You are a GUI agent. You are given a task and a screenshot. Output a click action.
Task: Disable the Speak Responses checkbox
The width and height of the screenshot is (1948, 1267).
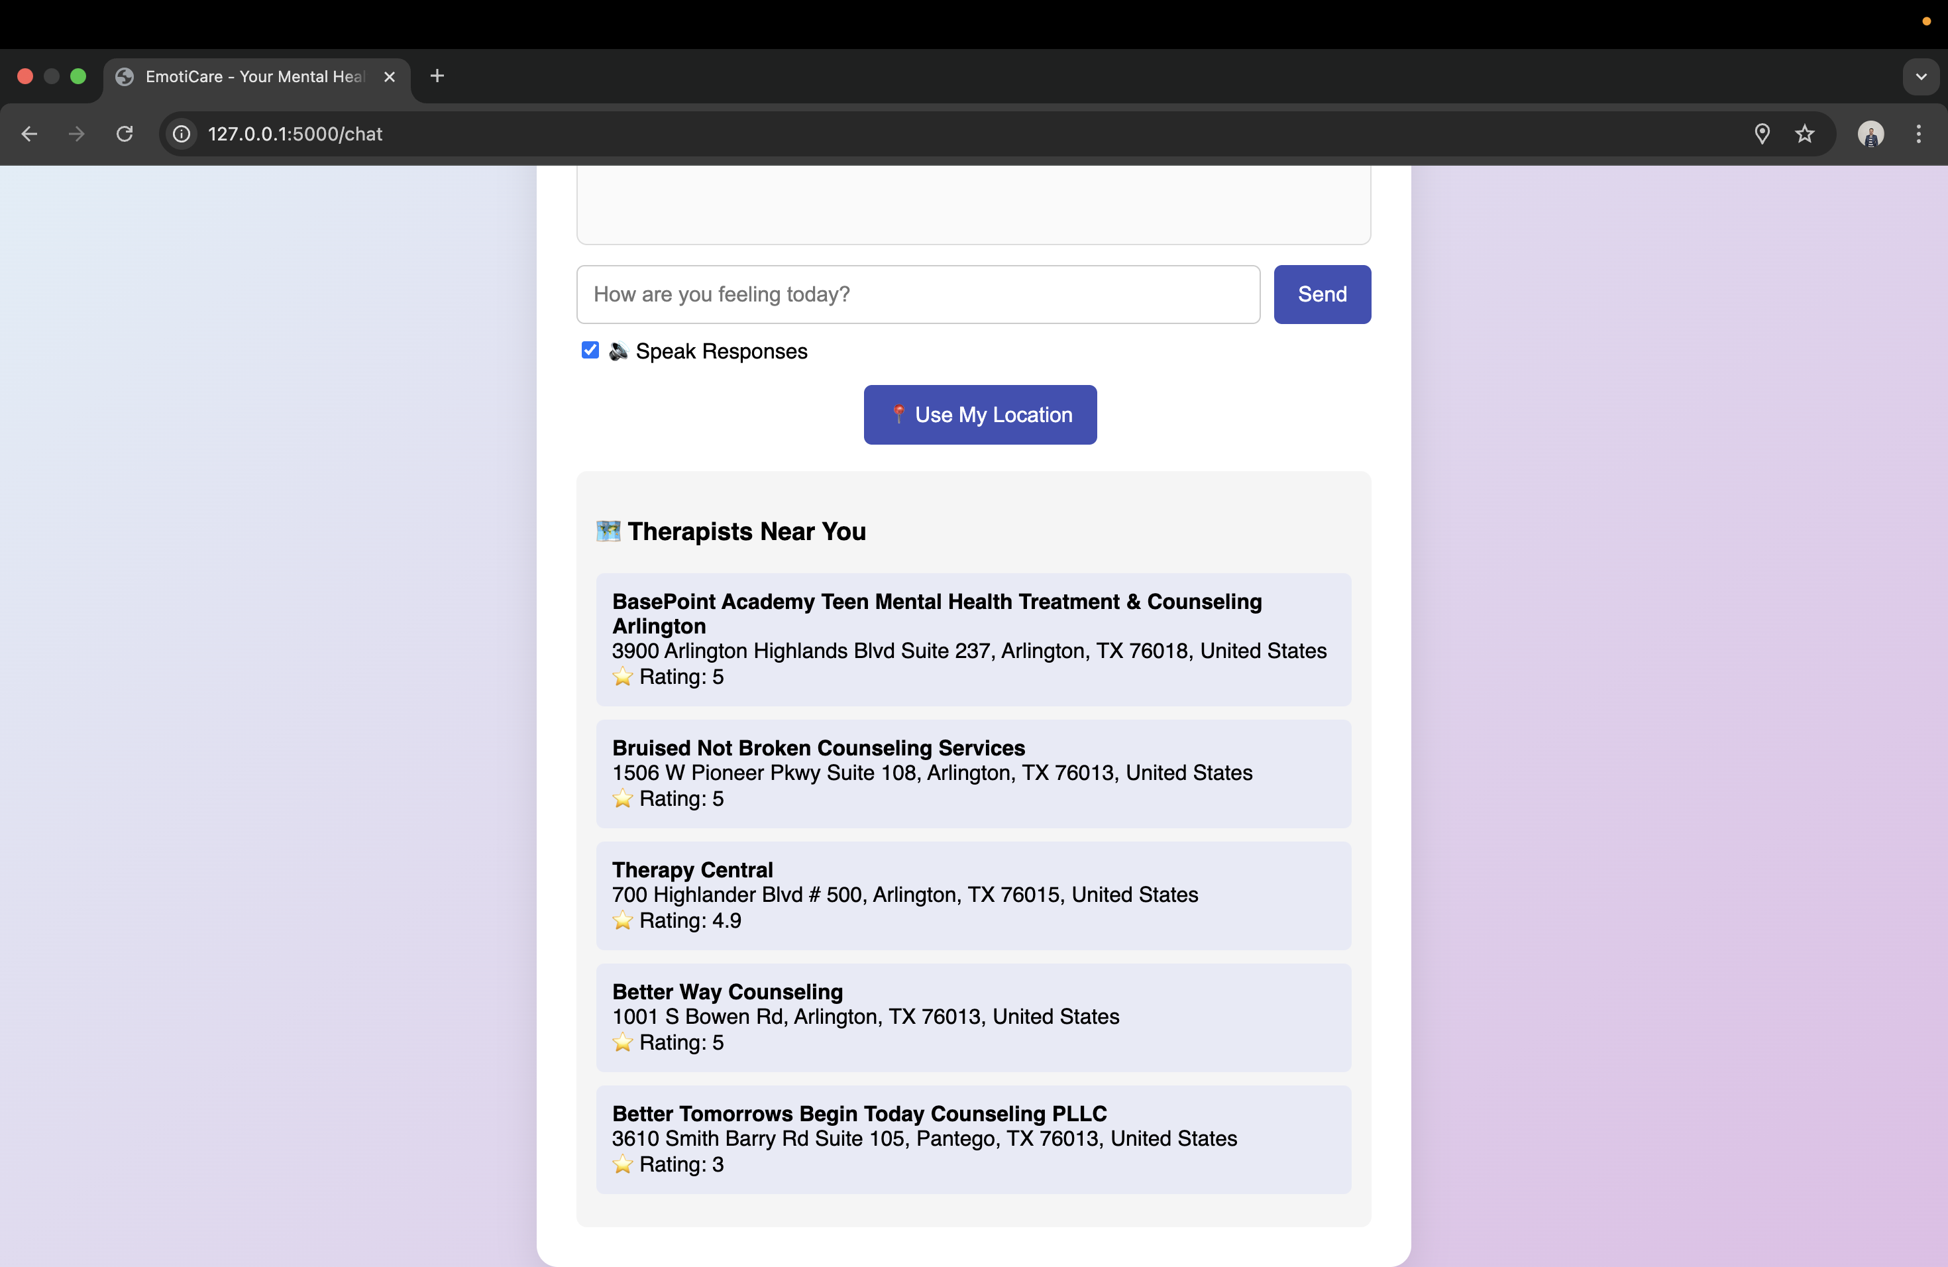tap(590, 351)
